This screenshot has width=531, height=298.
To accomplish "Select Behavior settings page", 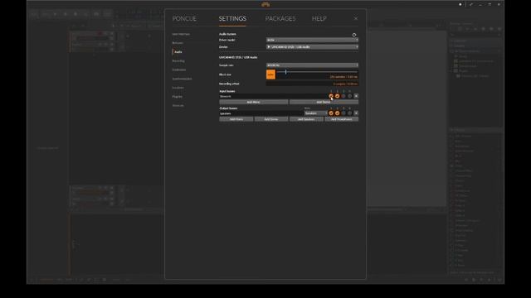I will pos(178,43).
